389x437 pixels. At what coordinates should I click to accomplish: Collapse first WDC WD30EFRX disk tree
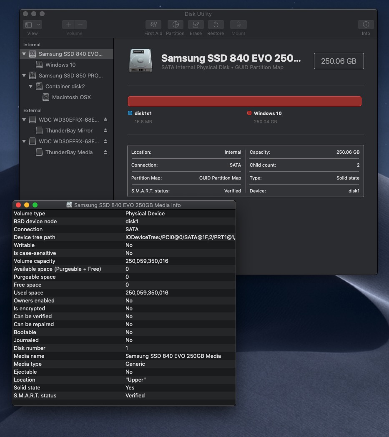[x=24, y=120]
